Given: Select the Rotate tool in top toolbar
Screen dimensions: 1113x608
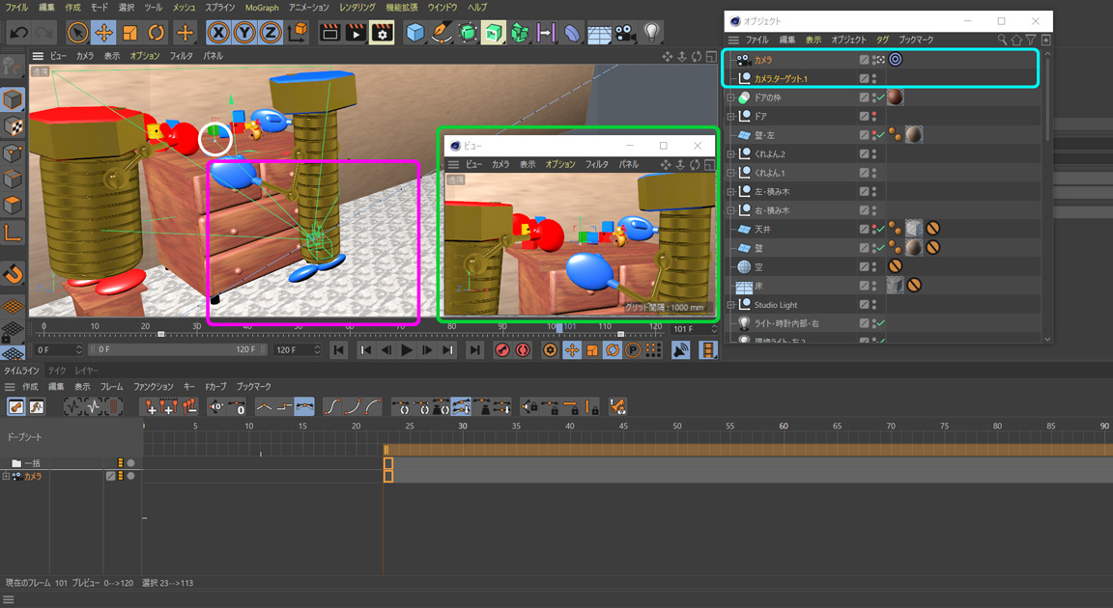Looking at the screenshot, I should [x=156, y=33].
